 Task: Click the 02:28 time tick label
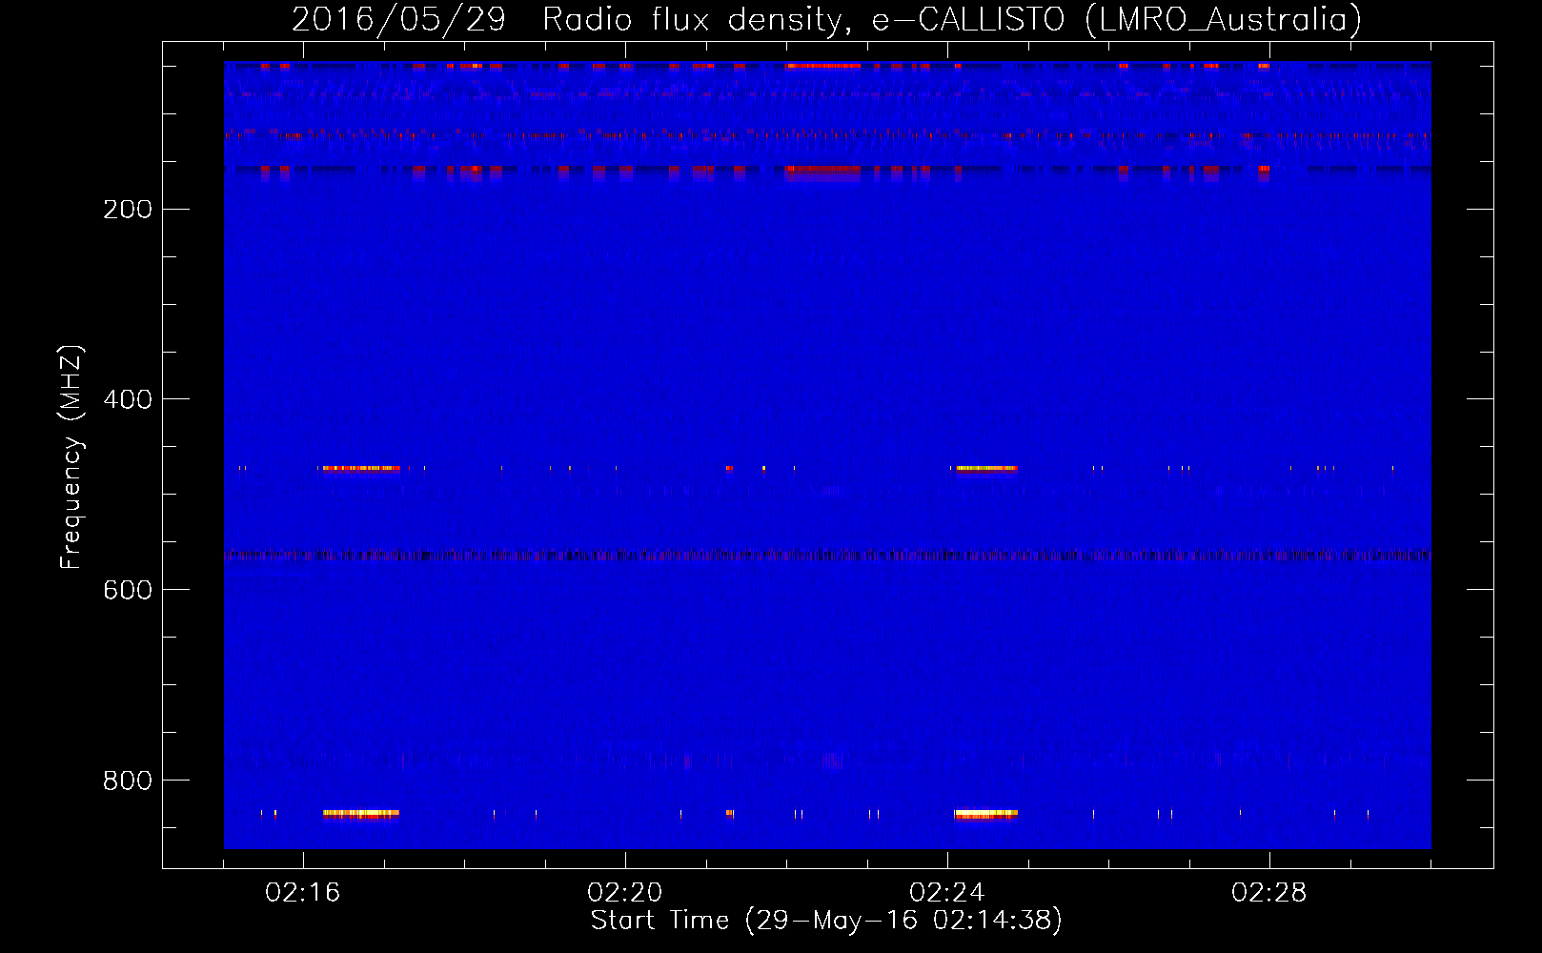1269,893
